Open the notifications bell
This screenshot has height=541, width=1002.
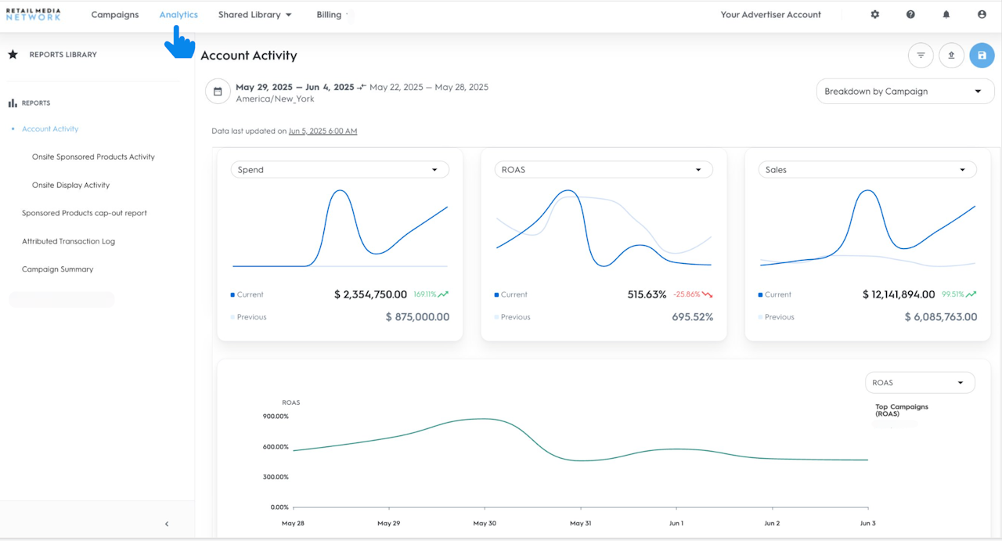(946, 15)
